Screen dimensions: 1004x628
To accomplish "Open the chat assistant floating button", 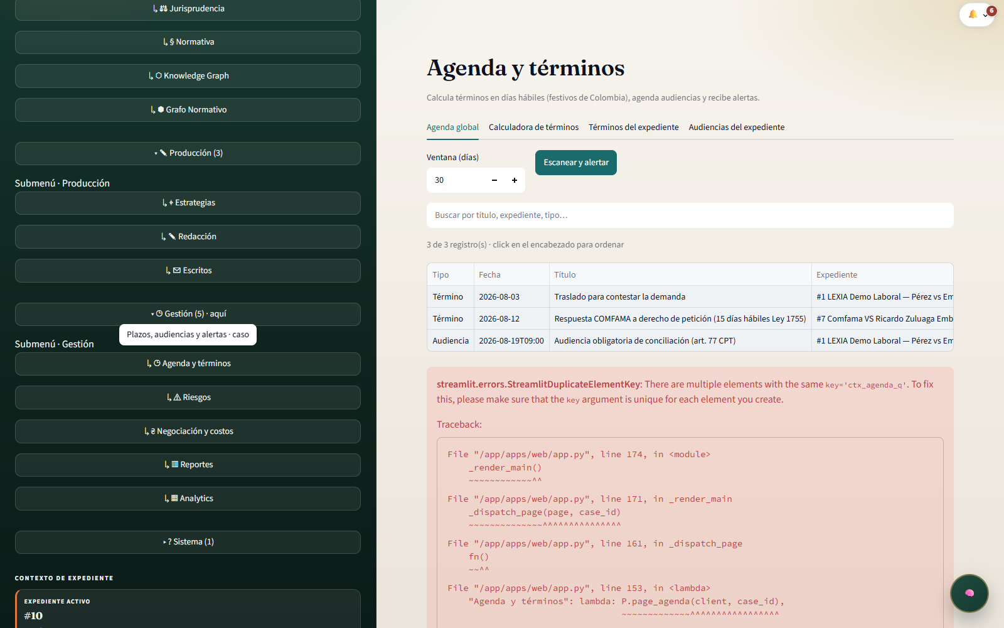I will coord(969,593).
